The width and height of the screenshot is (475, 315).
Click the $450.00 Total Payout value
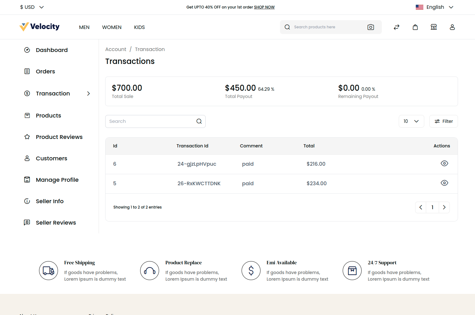(240, 88)
